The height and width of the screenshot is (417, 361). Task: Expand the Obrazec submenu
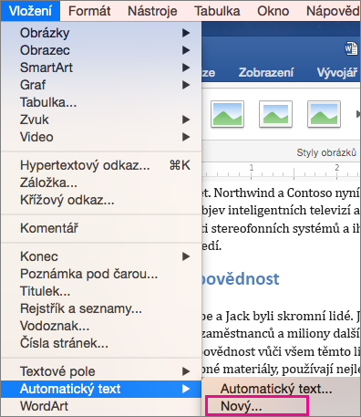(101, 50)
